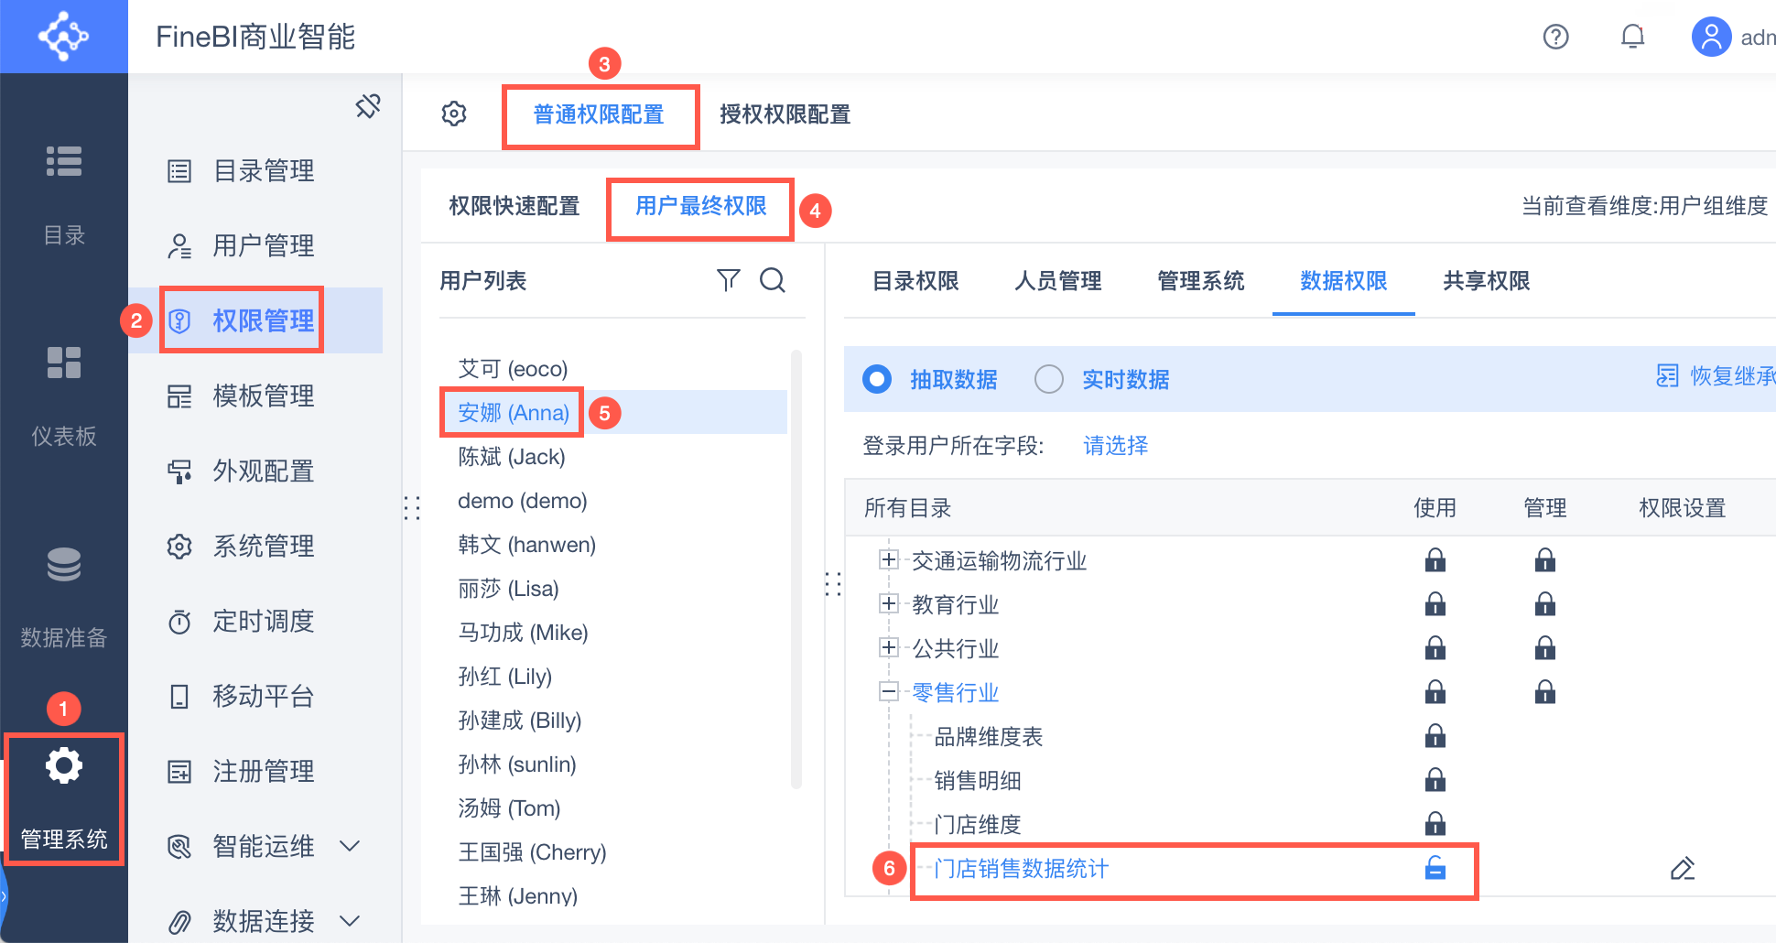The height and width of the screenshot is (943, 1776).
Task: Toggle the use lock for 门店销售数据统计
Action: tap(1435, 868)
